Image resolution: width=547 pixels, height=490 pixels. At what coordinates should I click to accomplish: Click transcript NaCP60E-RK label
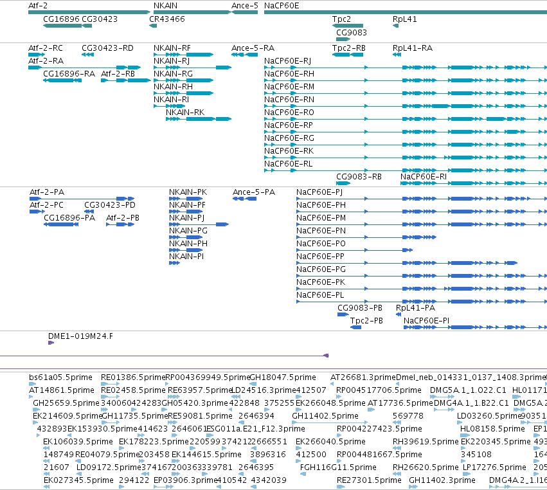(x=289, y=151)
